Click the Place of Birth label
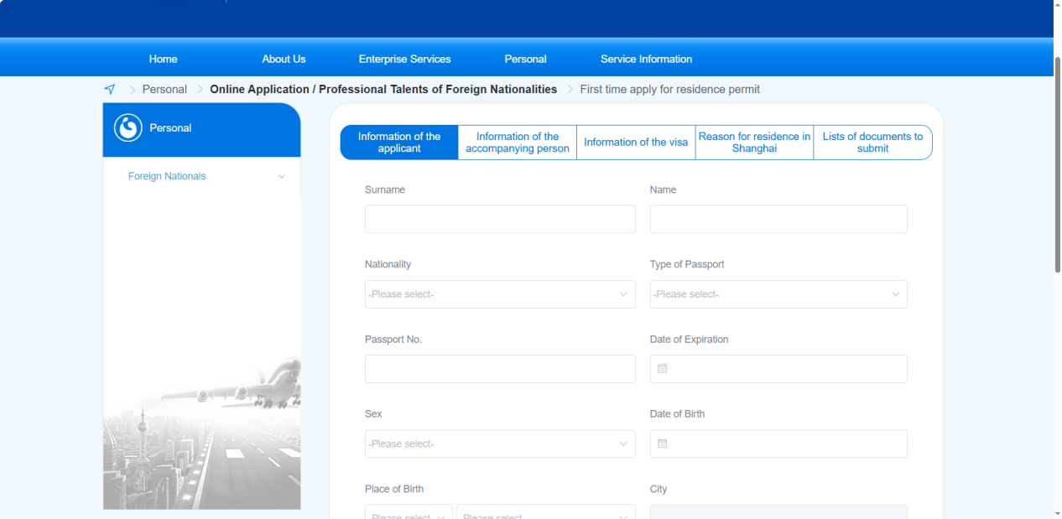The height and width of the screenshot is (519, 1062). click(394, 489)
